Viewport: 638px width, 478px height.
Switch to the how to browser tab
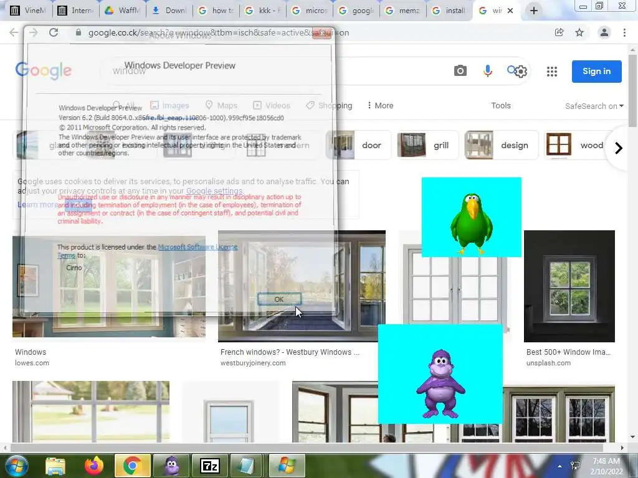tap(216, 11)
